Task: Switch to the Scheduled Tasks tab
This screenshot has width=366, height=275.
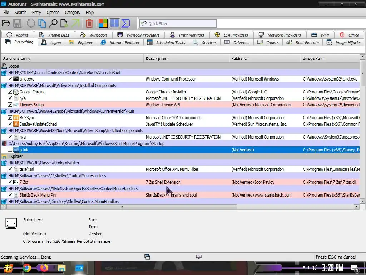Action: pos(166,43)
